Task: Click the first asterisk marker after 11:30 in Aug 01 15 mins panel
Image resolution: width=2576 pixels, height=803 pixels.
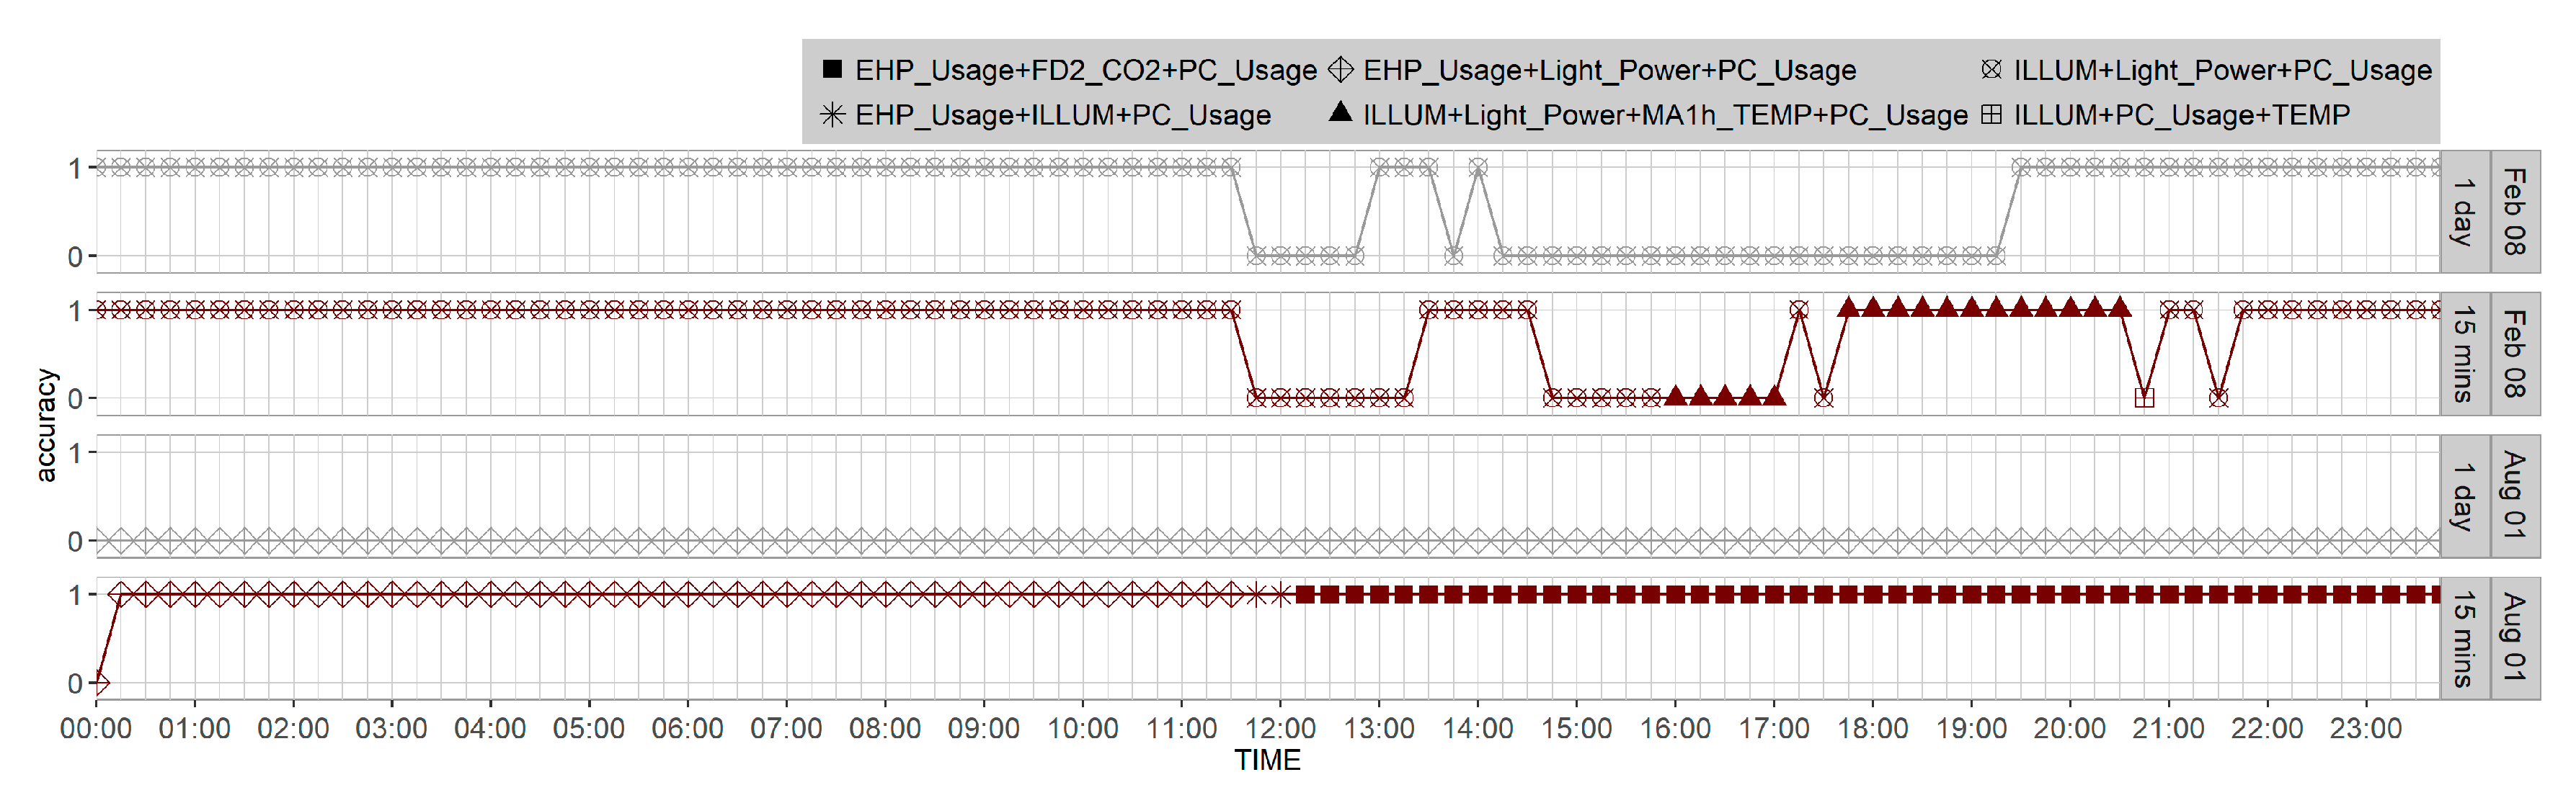Action: click(x=1256, y=596)
